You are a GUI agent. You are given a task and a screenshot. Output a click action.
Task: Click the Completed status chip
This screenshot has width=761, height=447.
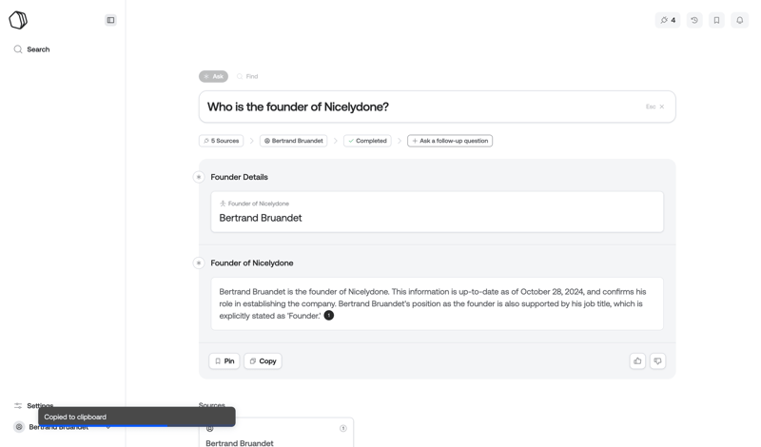(367, 141)
